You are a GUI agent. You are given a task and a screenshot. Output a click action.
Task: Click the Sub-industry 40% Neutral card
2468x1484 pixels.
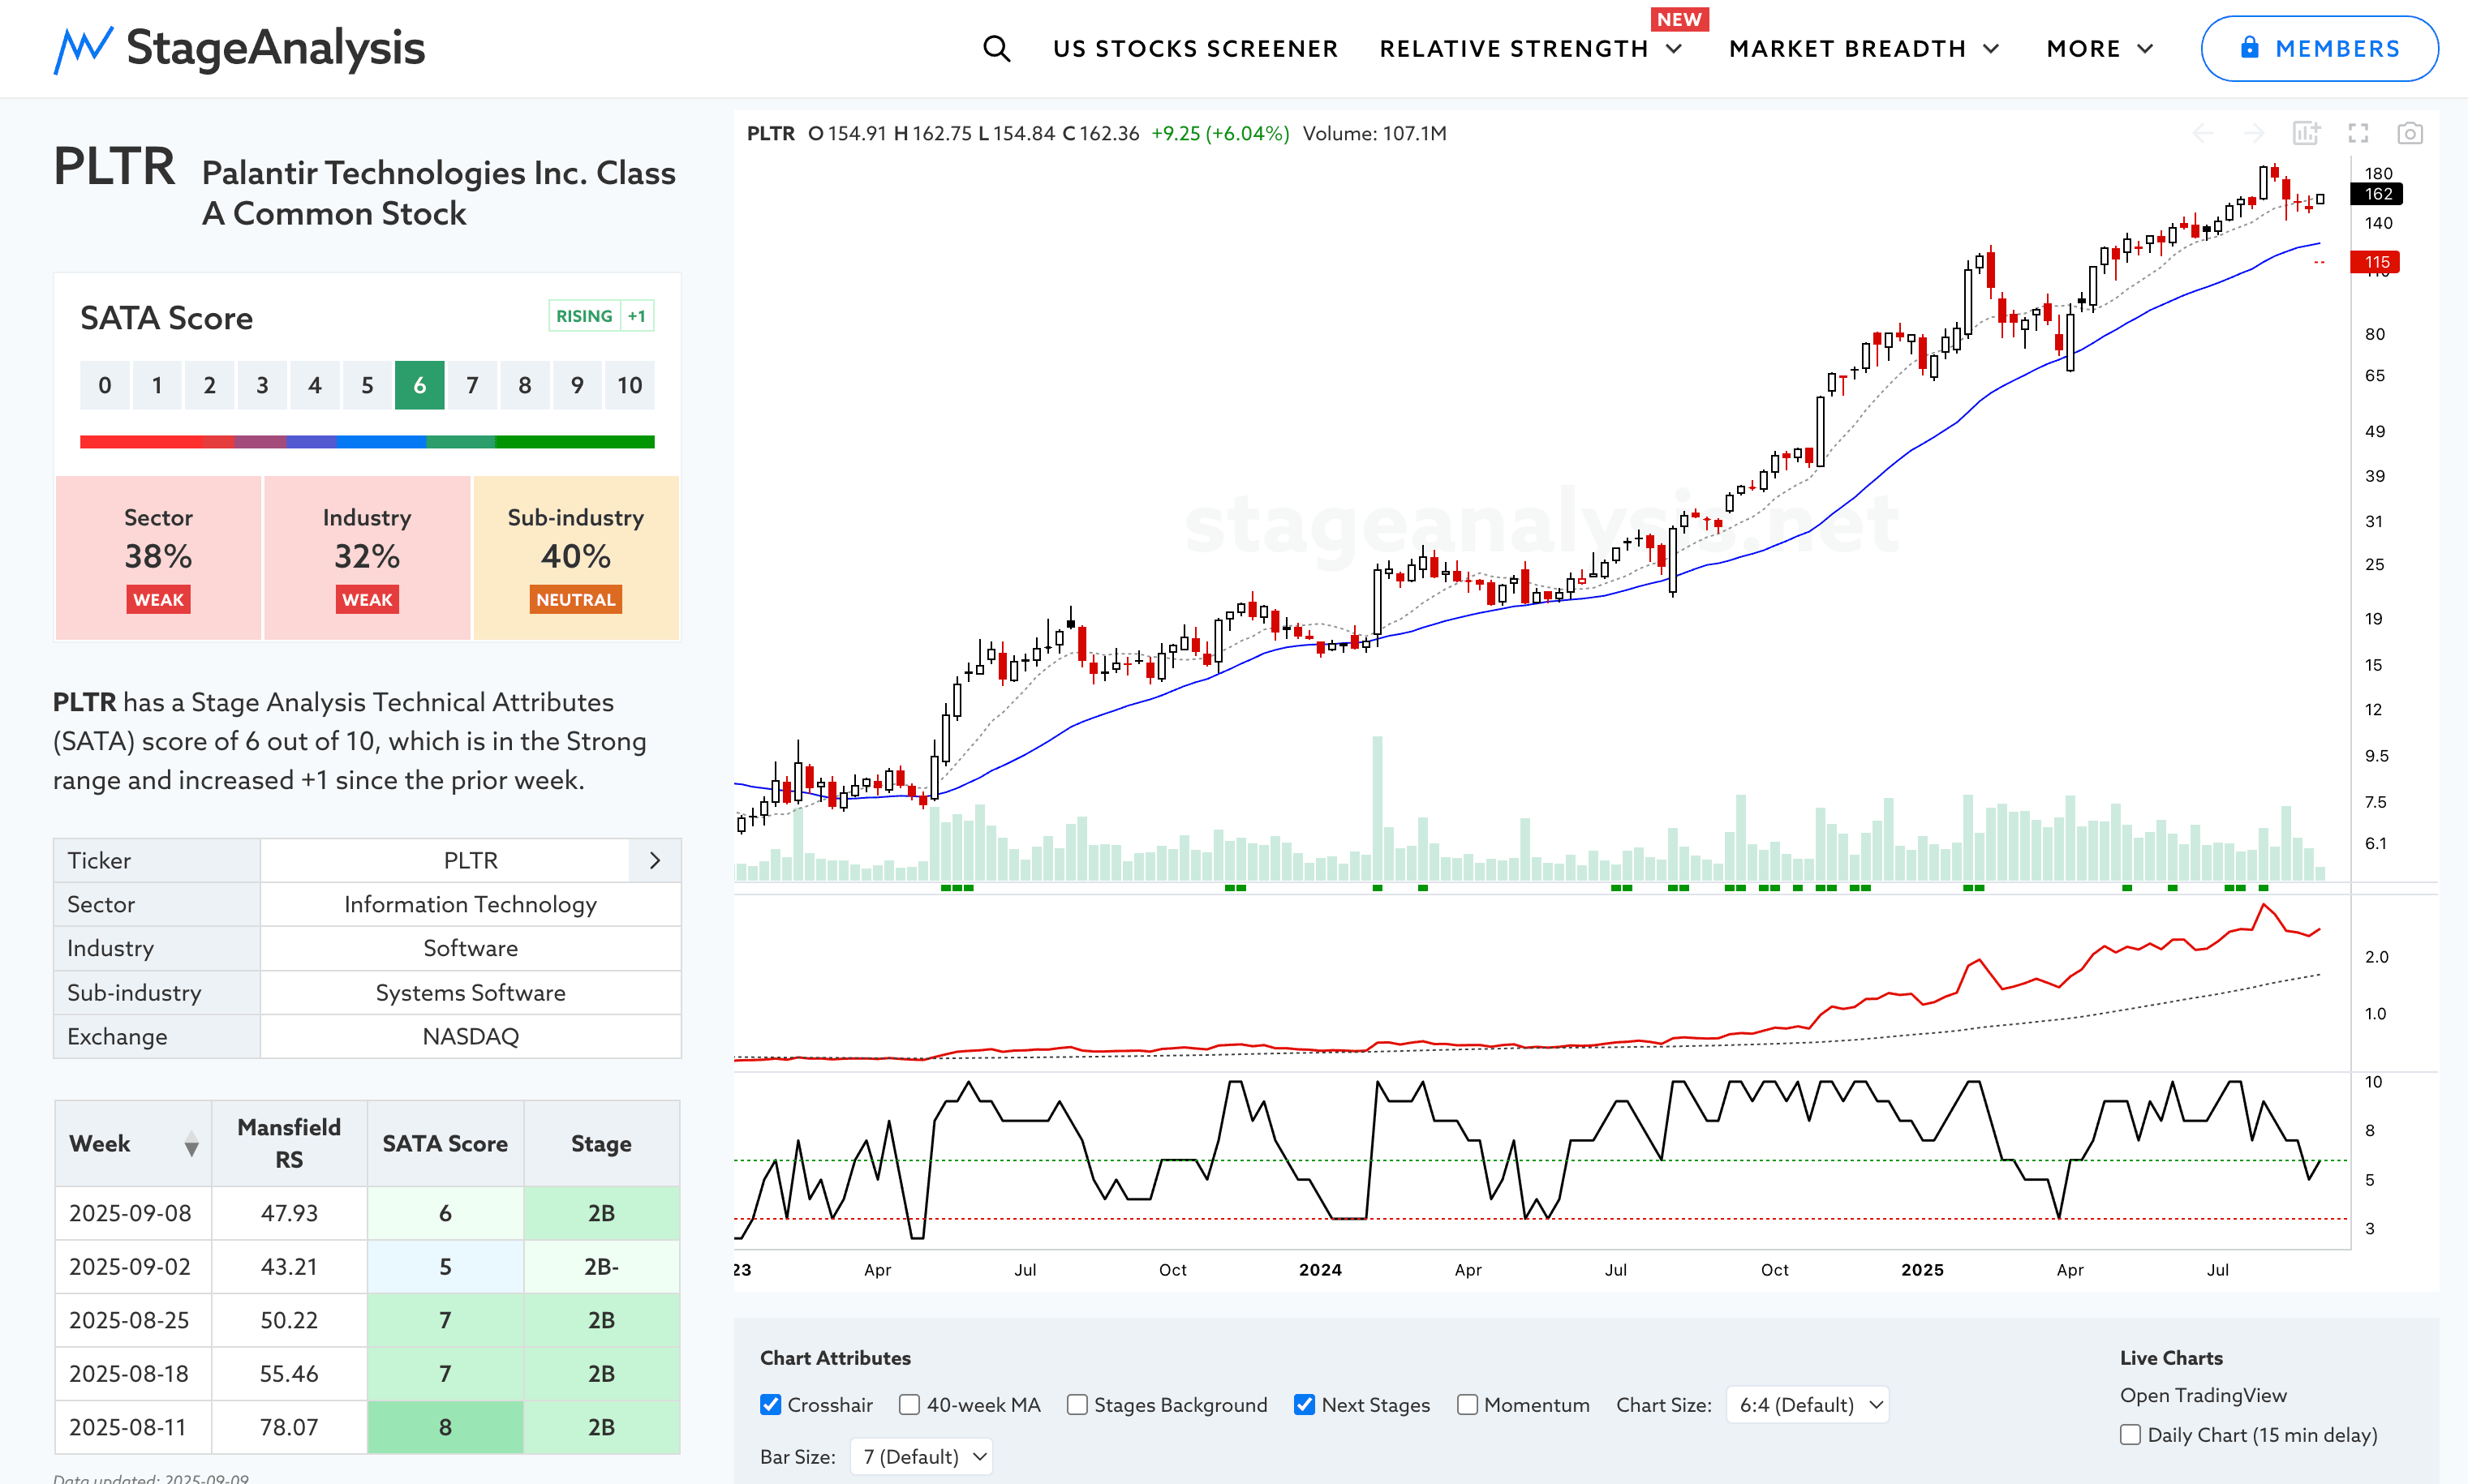(576, 557)
